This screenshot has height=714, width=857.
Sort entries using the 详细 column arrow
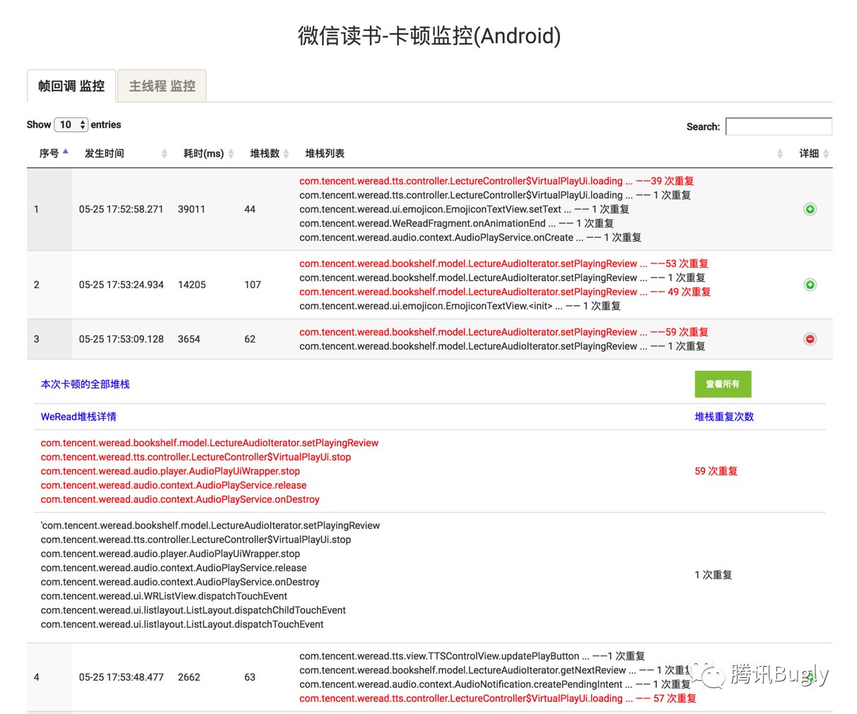(825, 153)
